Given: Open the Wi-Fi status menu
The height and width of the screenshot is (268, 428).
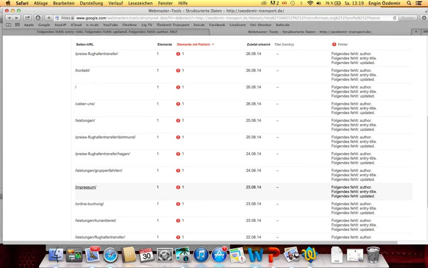Looking at the screenshot, I should 310,3.
